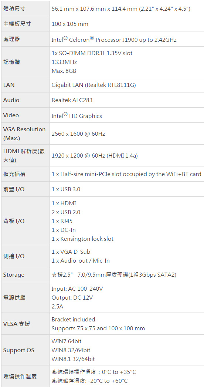Screen dimensions: 204x388
Task: Select the 擴充插槽 row label
Action: tap(14, 174)
